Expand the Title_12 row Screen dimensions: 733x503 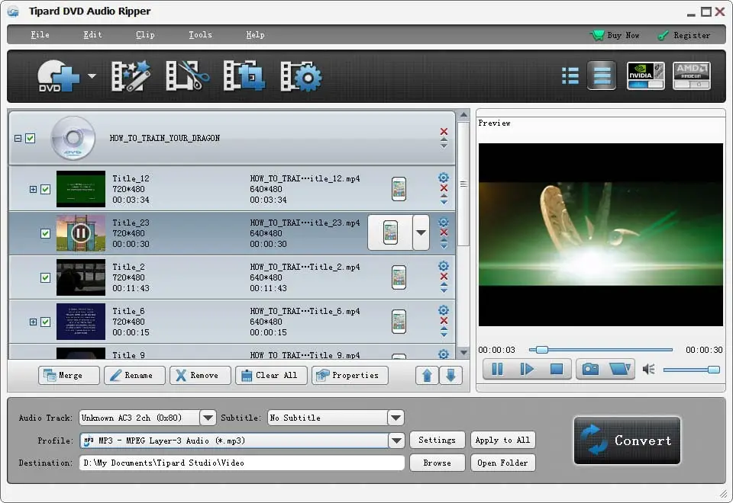33,190
